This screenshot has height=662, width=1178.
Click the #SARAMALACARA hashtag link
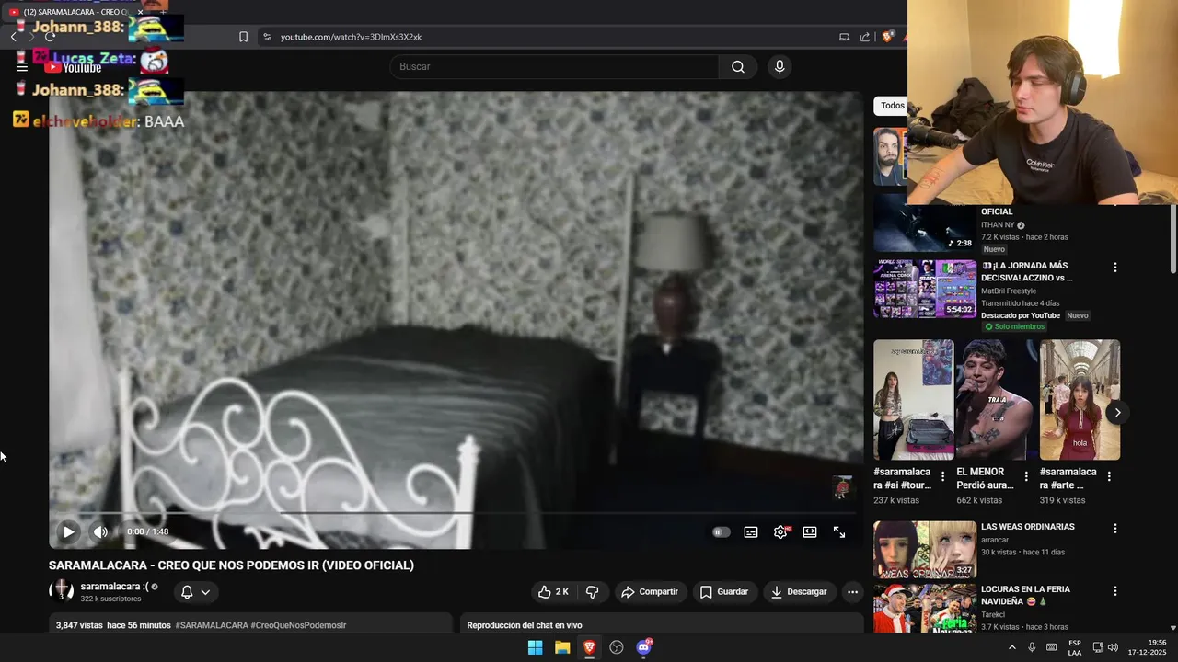pos(212,625)
